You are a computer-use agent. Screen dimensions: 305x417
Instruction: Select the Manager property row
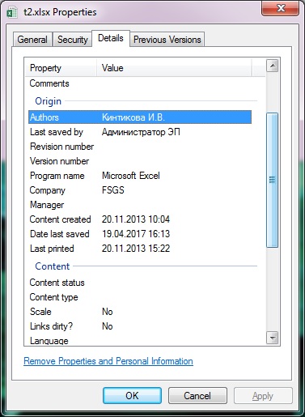140,205
